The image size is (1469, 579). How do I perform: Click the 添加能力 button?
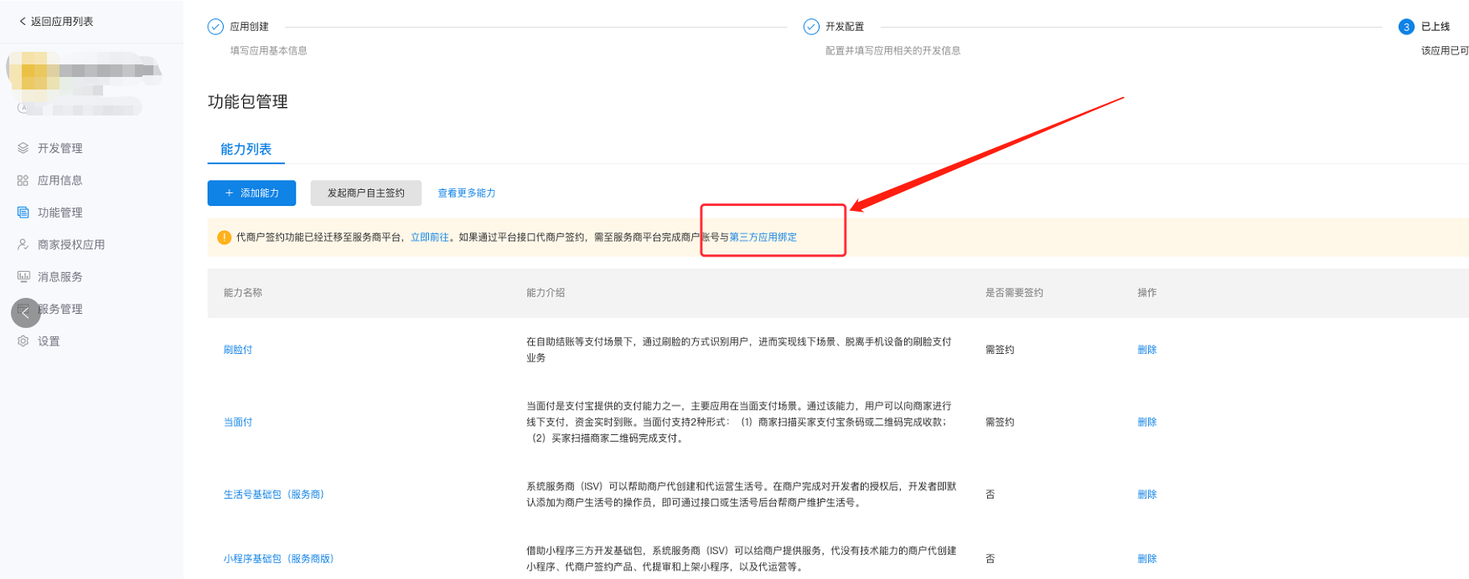(251, 193)
